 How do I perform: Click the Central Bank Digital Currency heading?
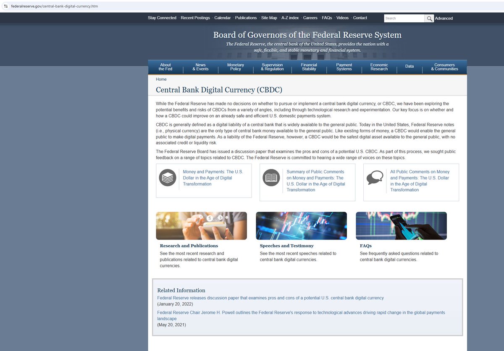pyautogui.click(x=219, y=90)
